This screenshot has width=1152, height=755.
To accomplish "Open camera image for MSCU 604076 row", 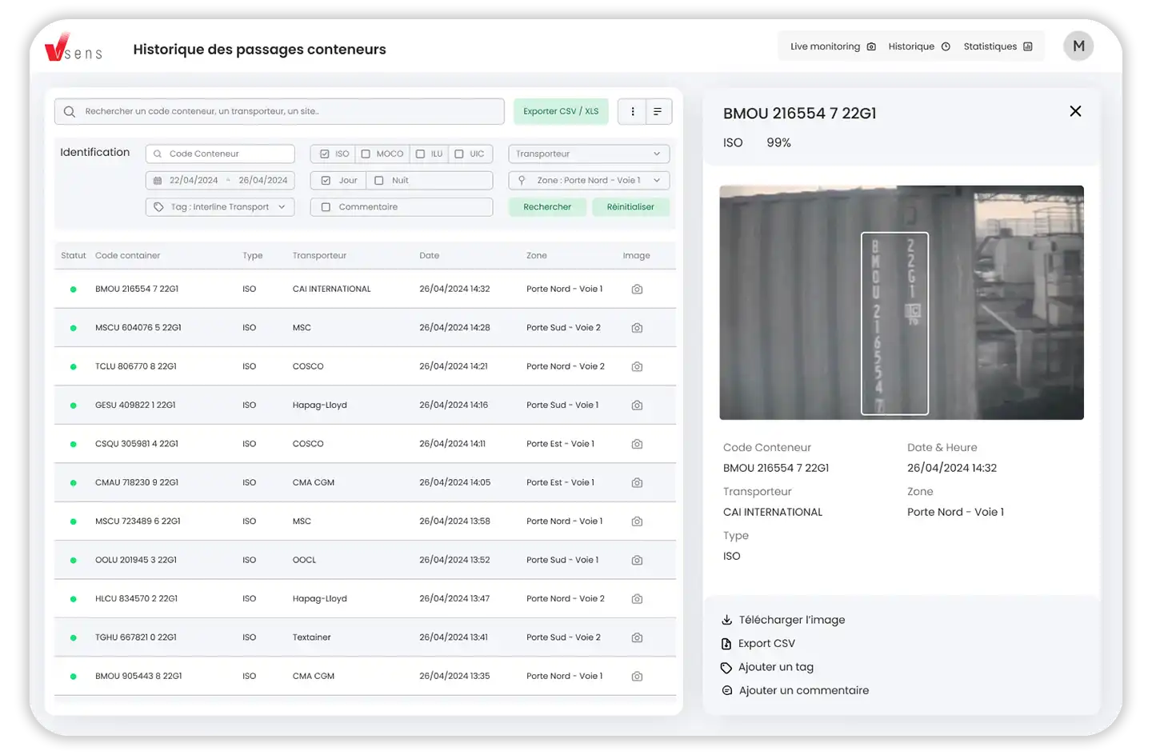I will 637,328.
